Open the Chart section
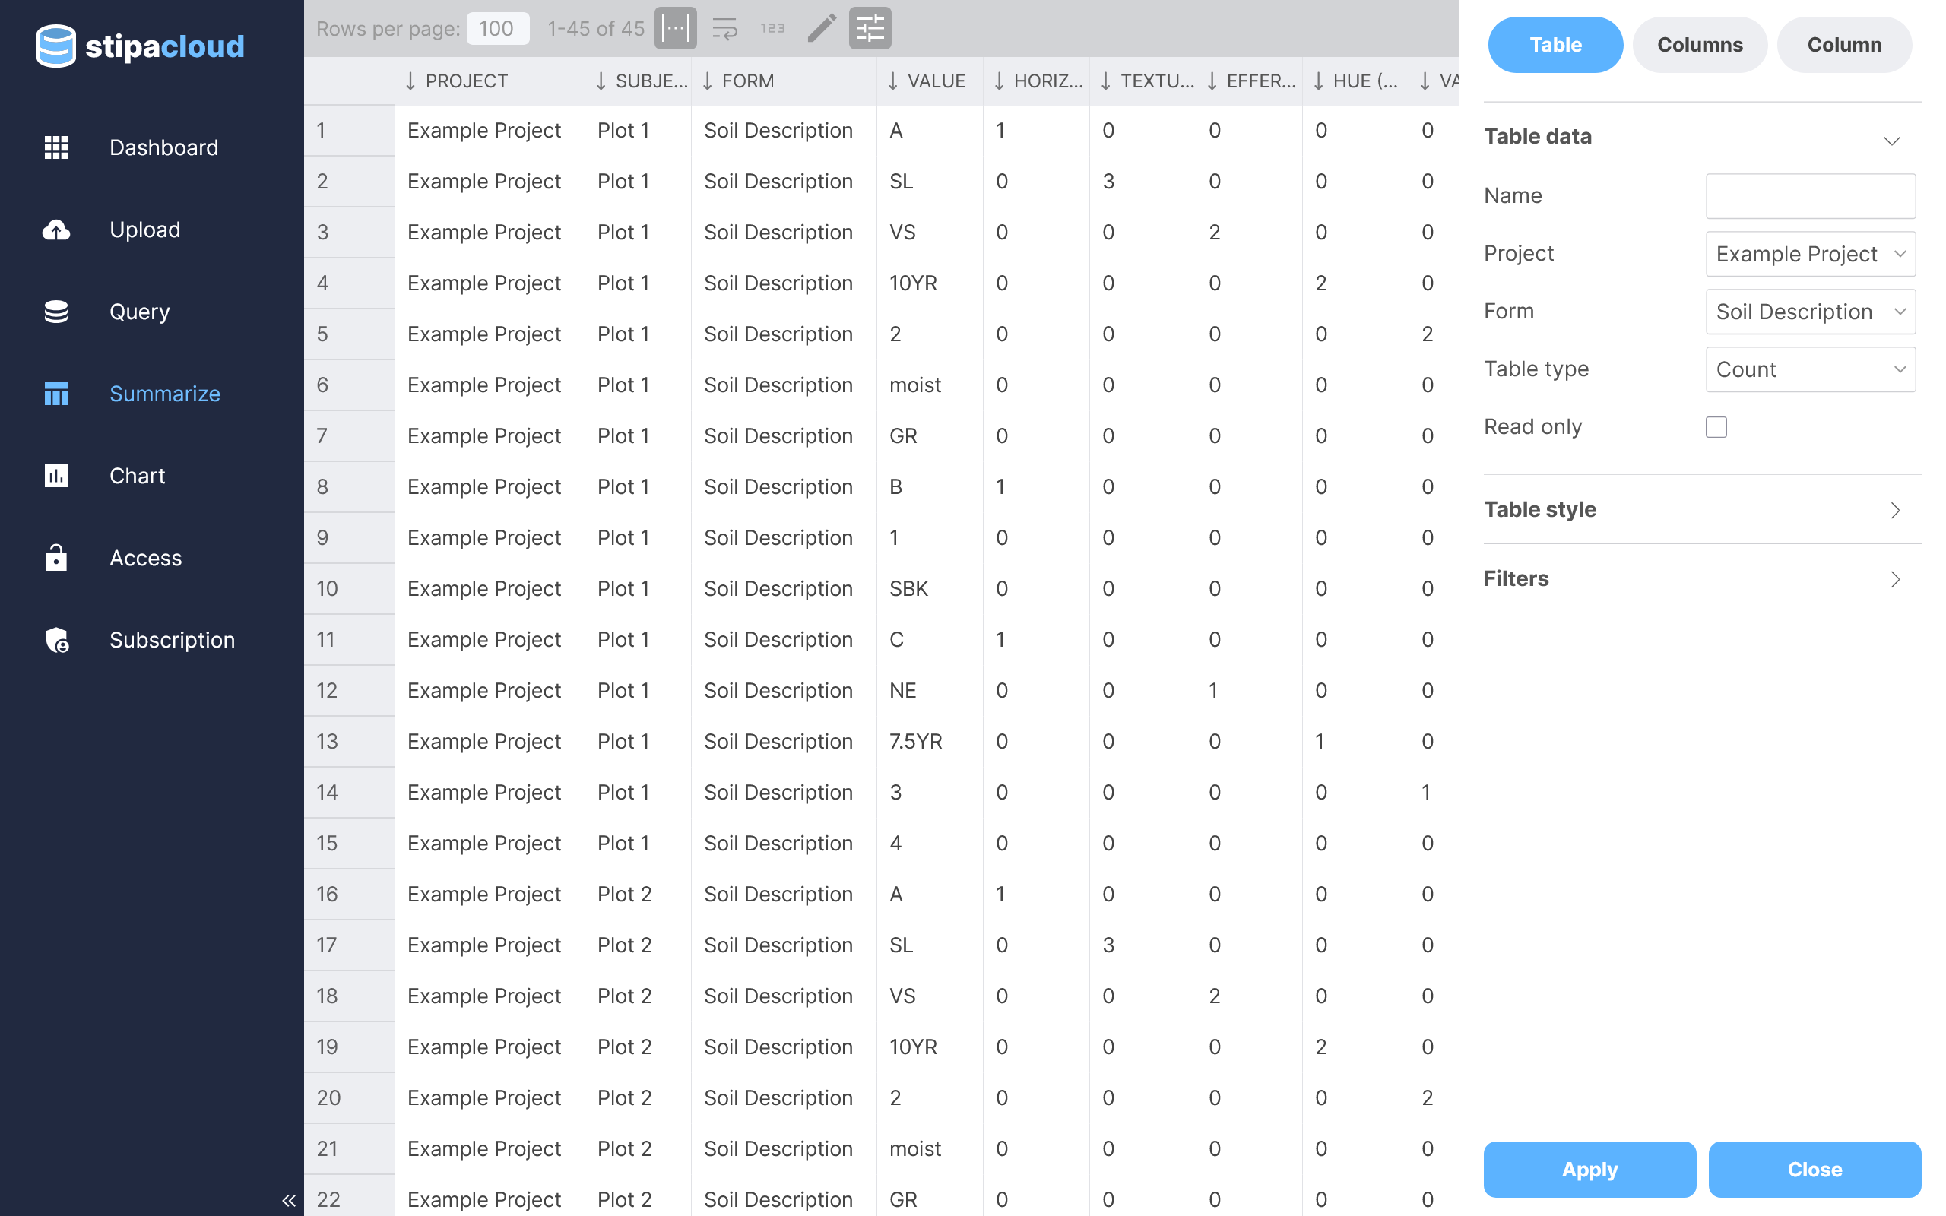 pyautogui.click(x=137, y=476)
